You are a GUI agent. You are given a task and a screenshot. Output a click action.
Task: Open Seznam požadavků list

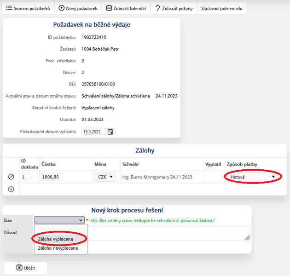point(28,8)
